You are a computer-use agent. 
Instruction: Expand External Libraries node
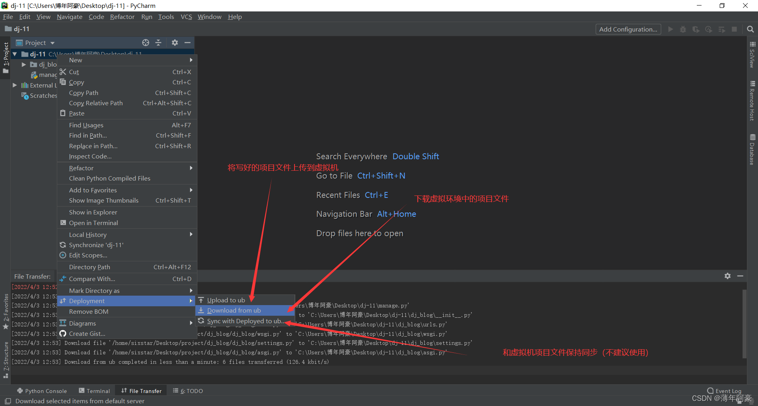coord(15,85)
